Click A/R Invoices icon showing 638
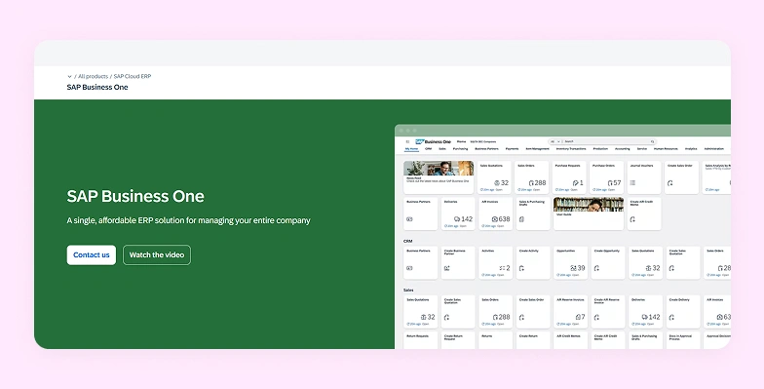The width and height of the screenshot is (764, 389). [x=495, y=219]
